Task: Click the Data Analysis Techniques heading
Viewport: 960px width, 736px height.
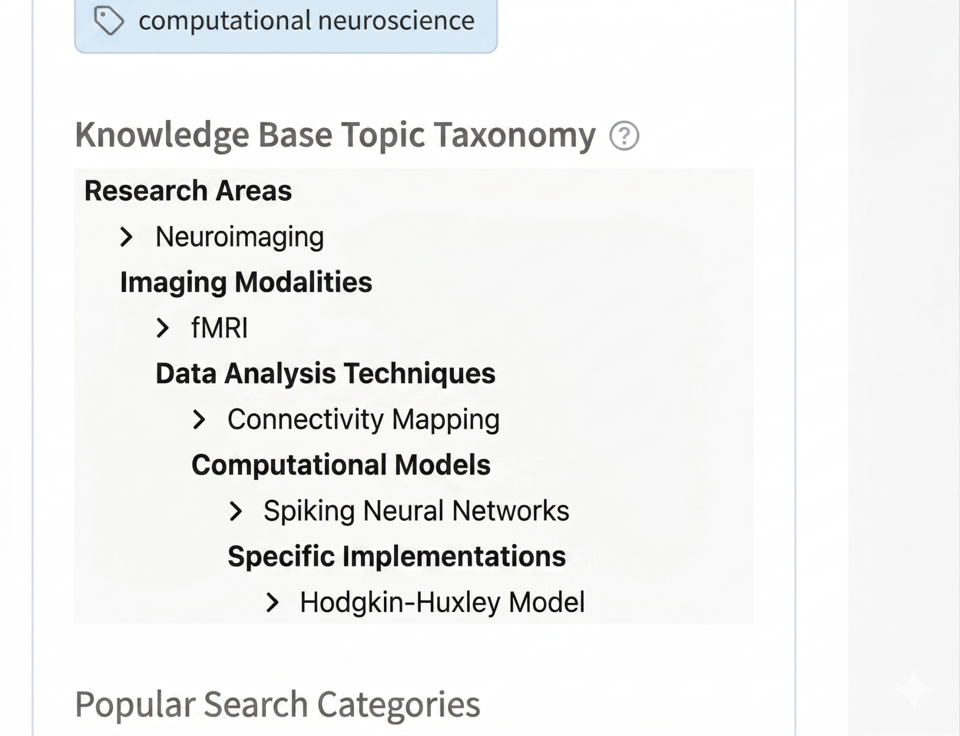Action: click(325, 374)
